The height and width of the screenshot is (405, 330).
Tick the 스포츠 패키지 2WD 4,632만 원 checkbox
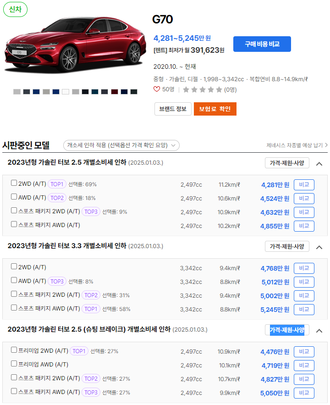coord(14,211)
